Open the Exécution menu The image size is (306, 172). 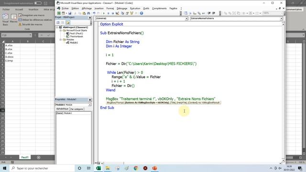pyautogui.click(x=135, y=9)
